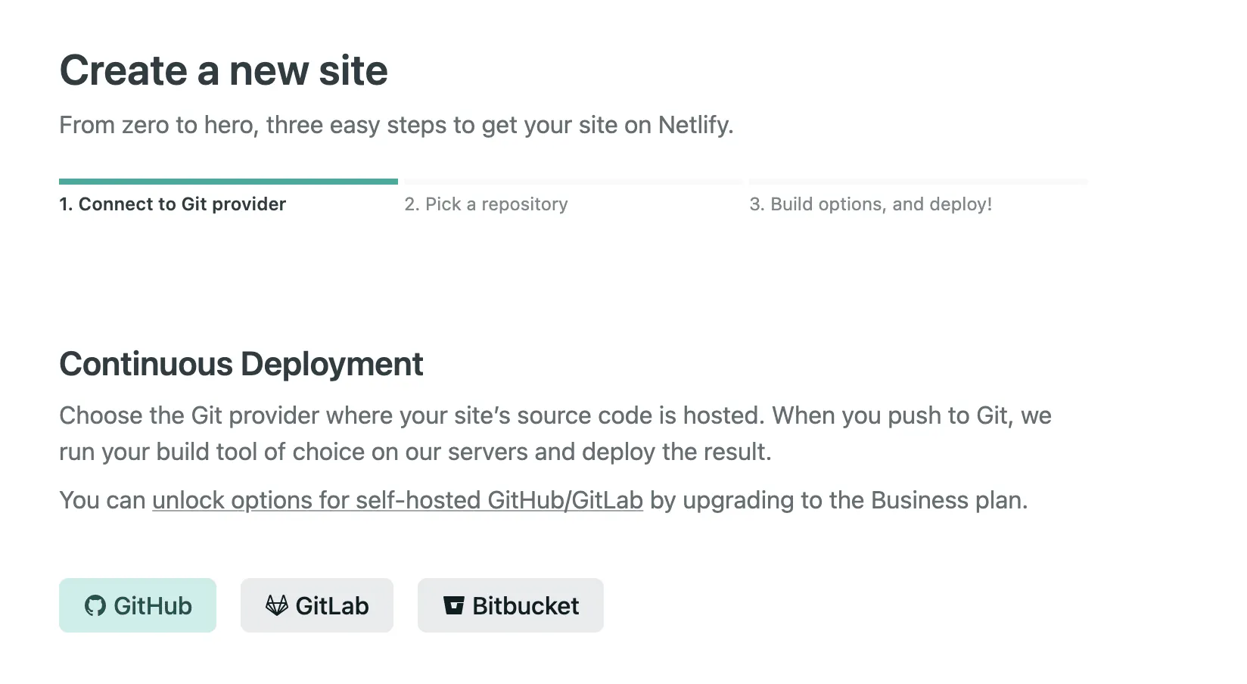Click the Continuous Deployment heading

pyautogui.click(x=241, y=364)
